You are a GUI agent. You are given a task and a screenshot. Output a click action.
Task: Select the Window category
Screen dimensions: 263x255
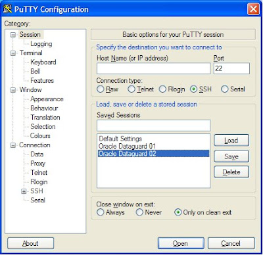pyautogui.click(x=30, y=89)
